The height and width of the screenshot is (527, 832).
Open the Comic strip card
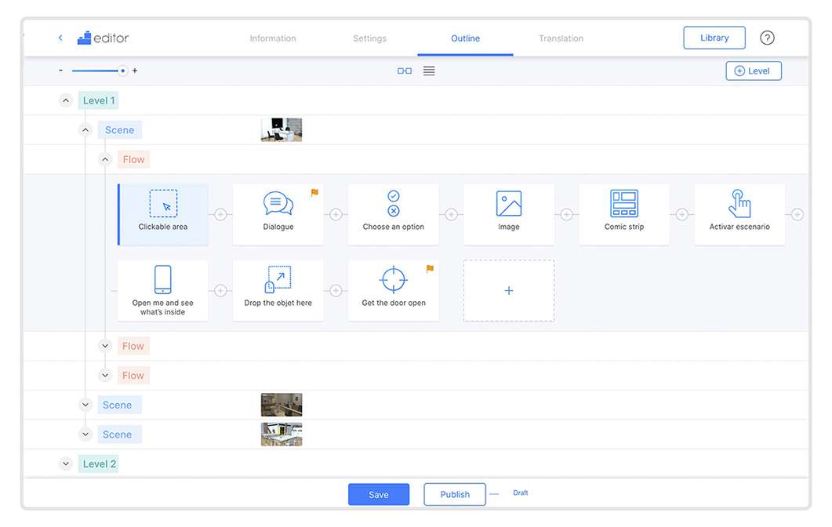pyautogui.click(x=624, y=214)
